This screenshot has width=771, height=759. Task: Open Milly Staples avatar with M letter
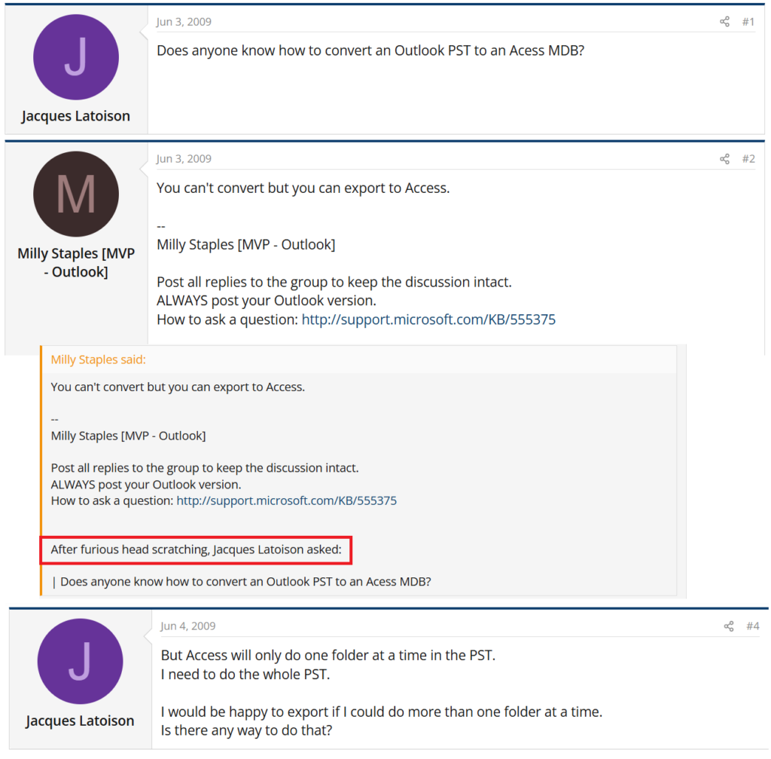[x=76, y=194]
